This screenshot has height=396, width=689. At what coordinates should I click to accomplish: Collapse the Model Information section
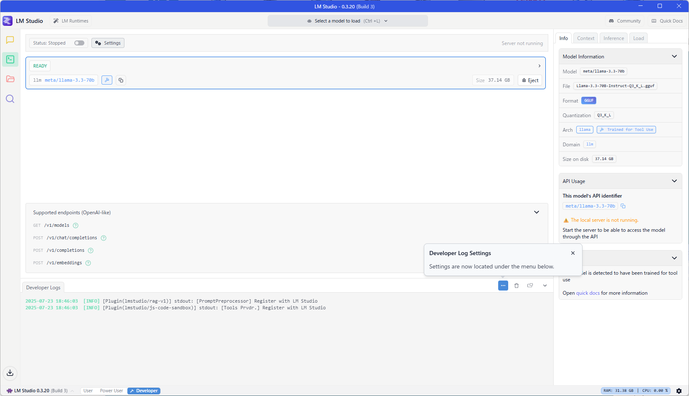pos(674,56)
